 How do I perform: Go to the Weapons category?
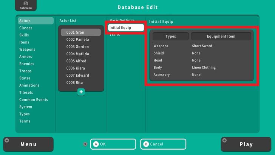(27, 50)
